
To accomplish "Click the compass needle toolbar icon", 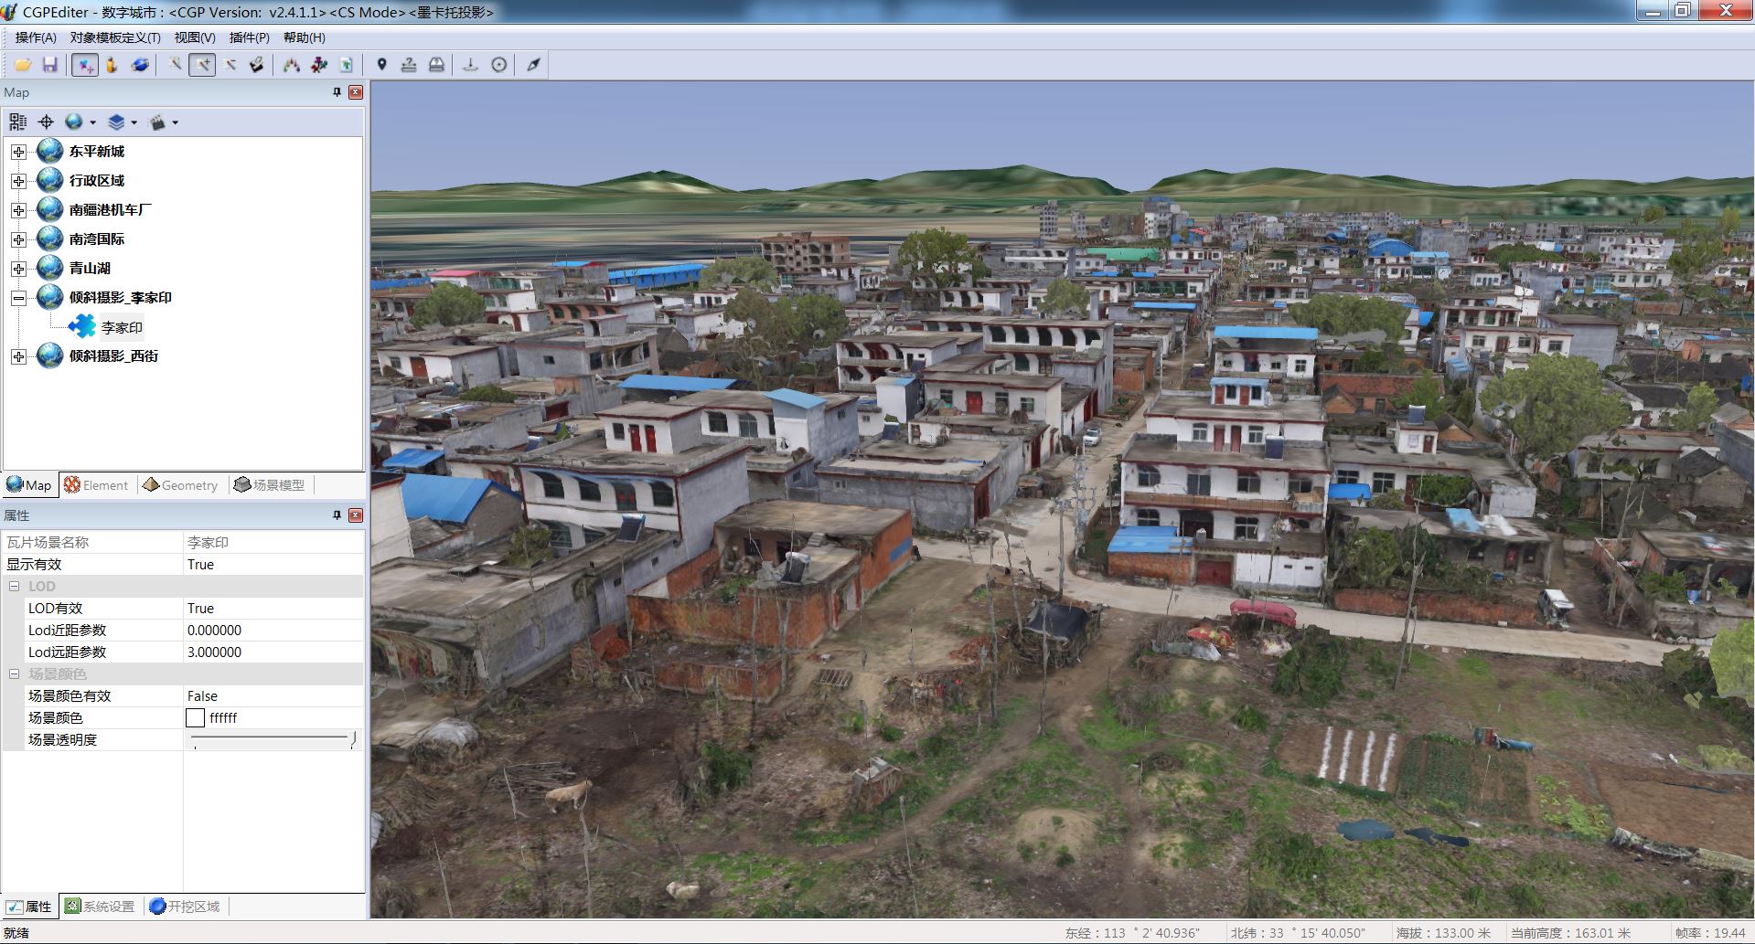I will tap(533, 65).
